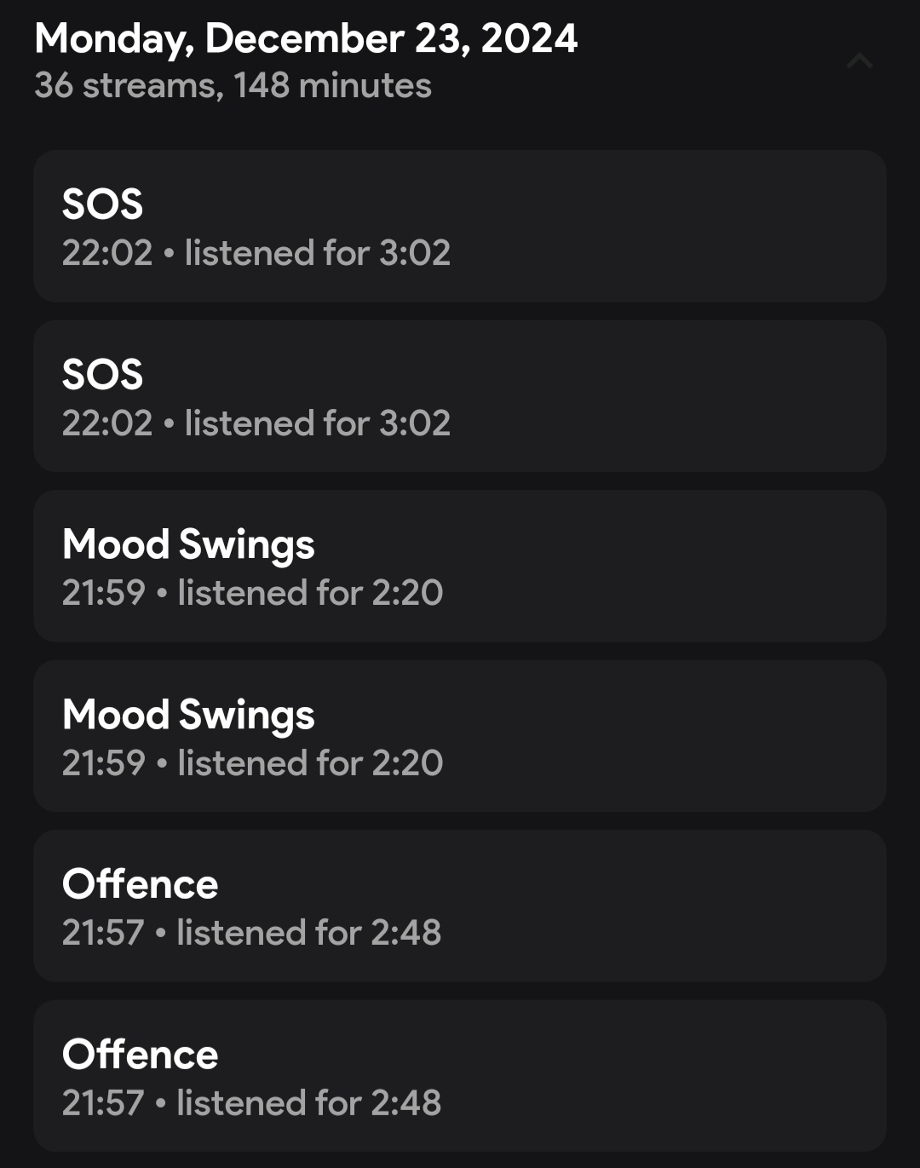Tap 'listened for 3:02' in the first SOS card
Image resolution: width=920 pixels, height=1168 pixels.
coord(317,253)
